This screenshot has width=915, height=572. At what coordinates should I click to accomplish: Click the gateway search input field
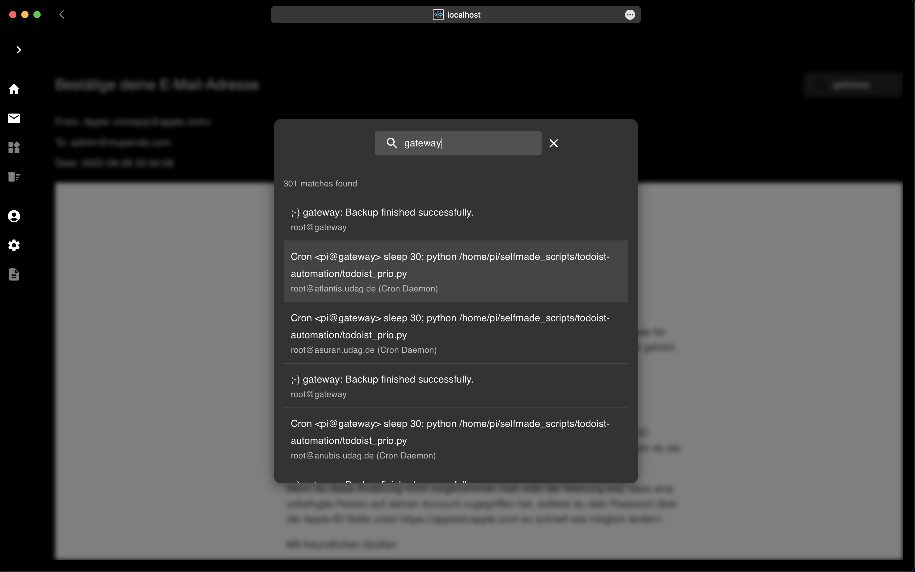point(458,143)
